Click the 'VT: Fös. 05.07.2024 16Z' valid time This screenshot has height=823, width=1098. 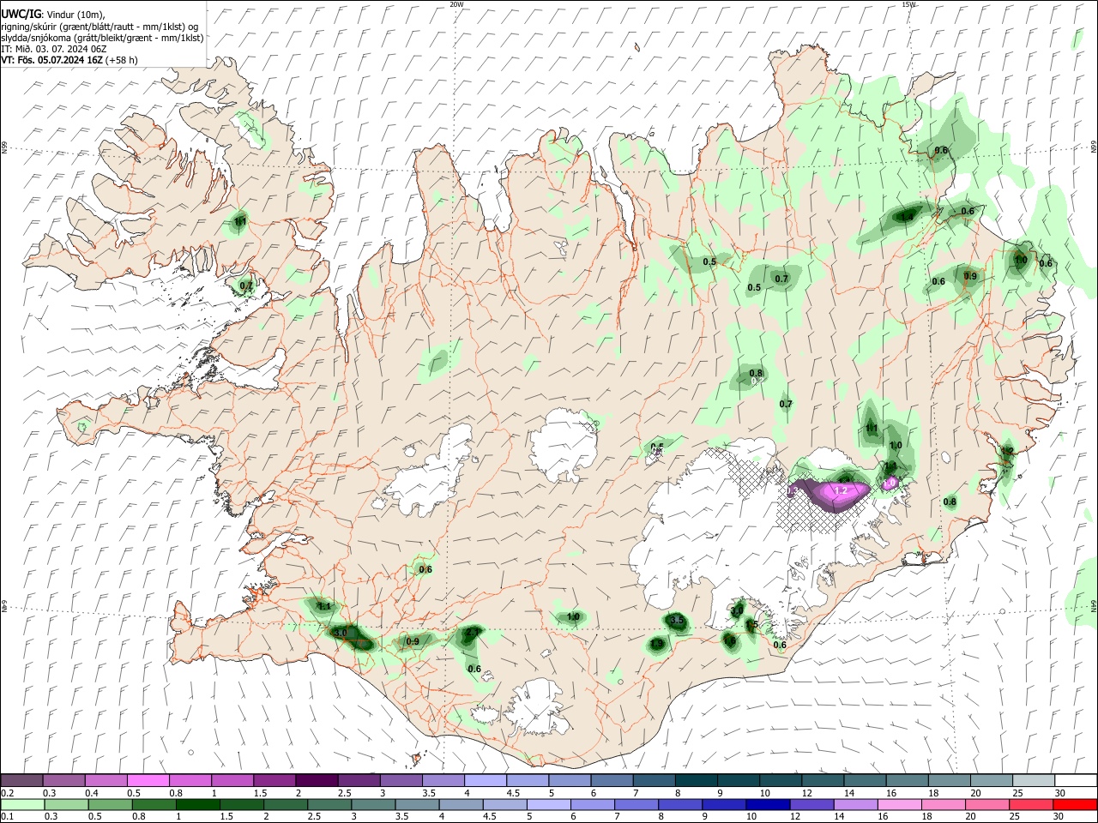(51, 60)
